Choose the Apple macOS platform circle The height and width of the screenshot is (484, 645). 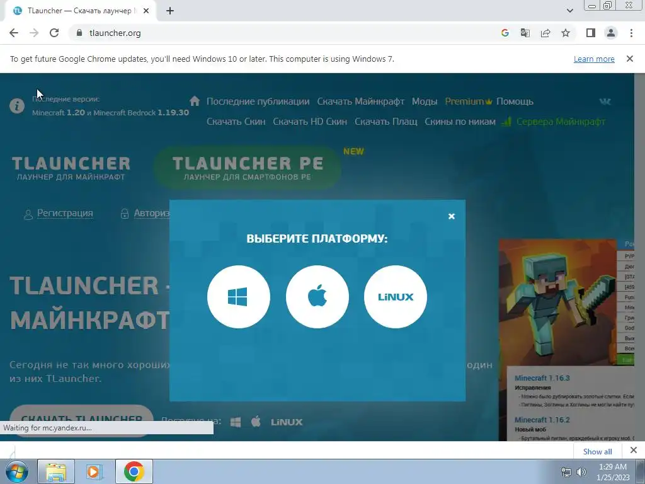(x=317, y=297)
